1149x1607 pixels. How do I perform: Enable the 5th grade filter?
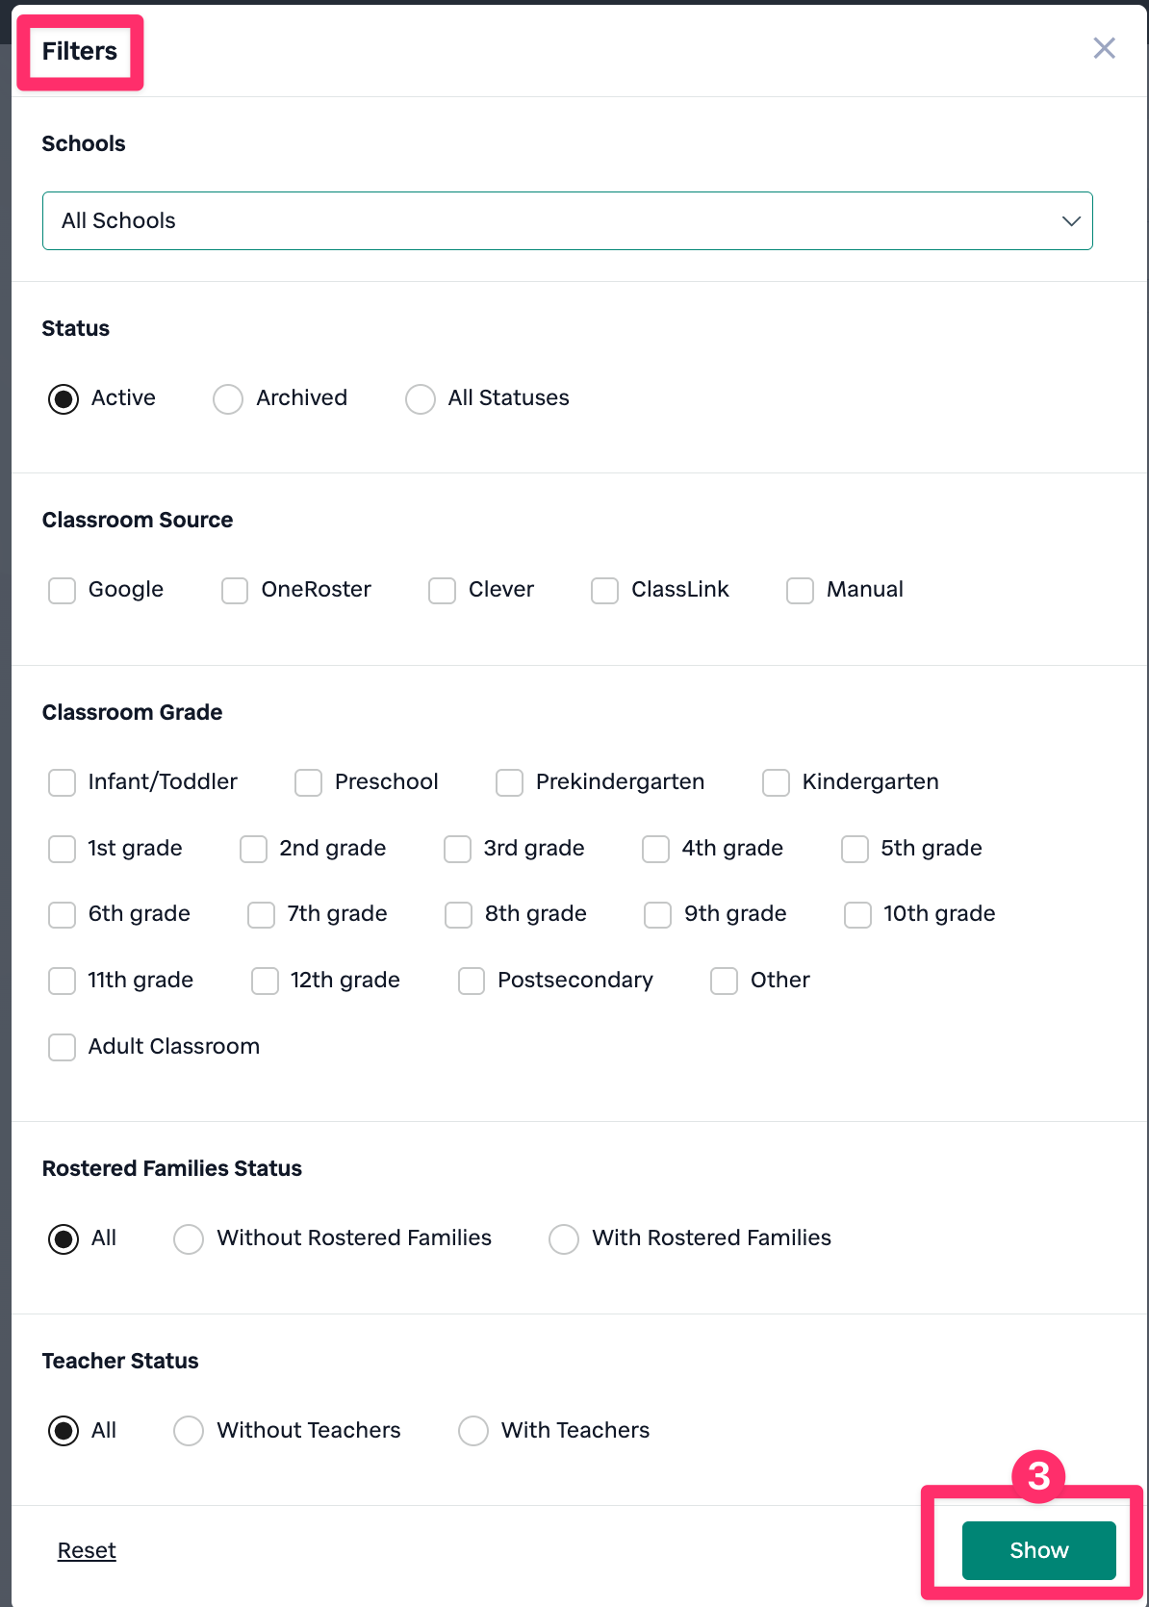[855, 849]
